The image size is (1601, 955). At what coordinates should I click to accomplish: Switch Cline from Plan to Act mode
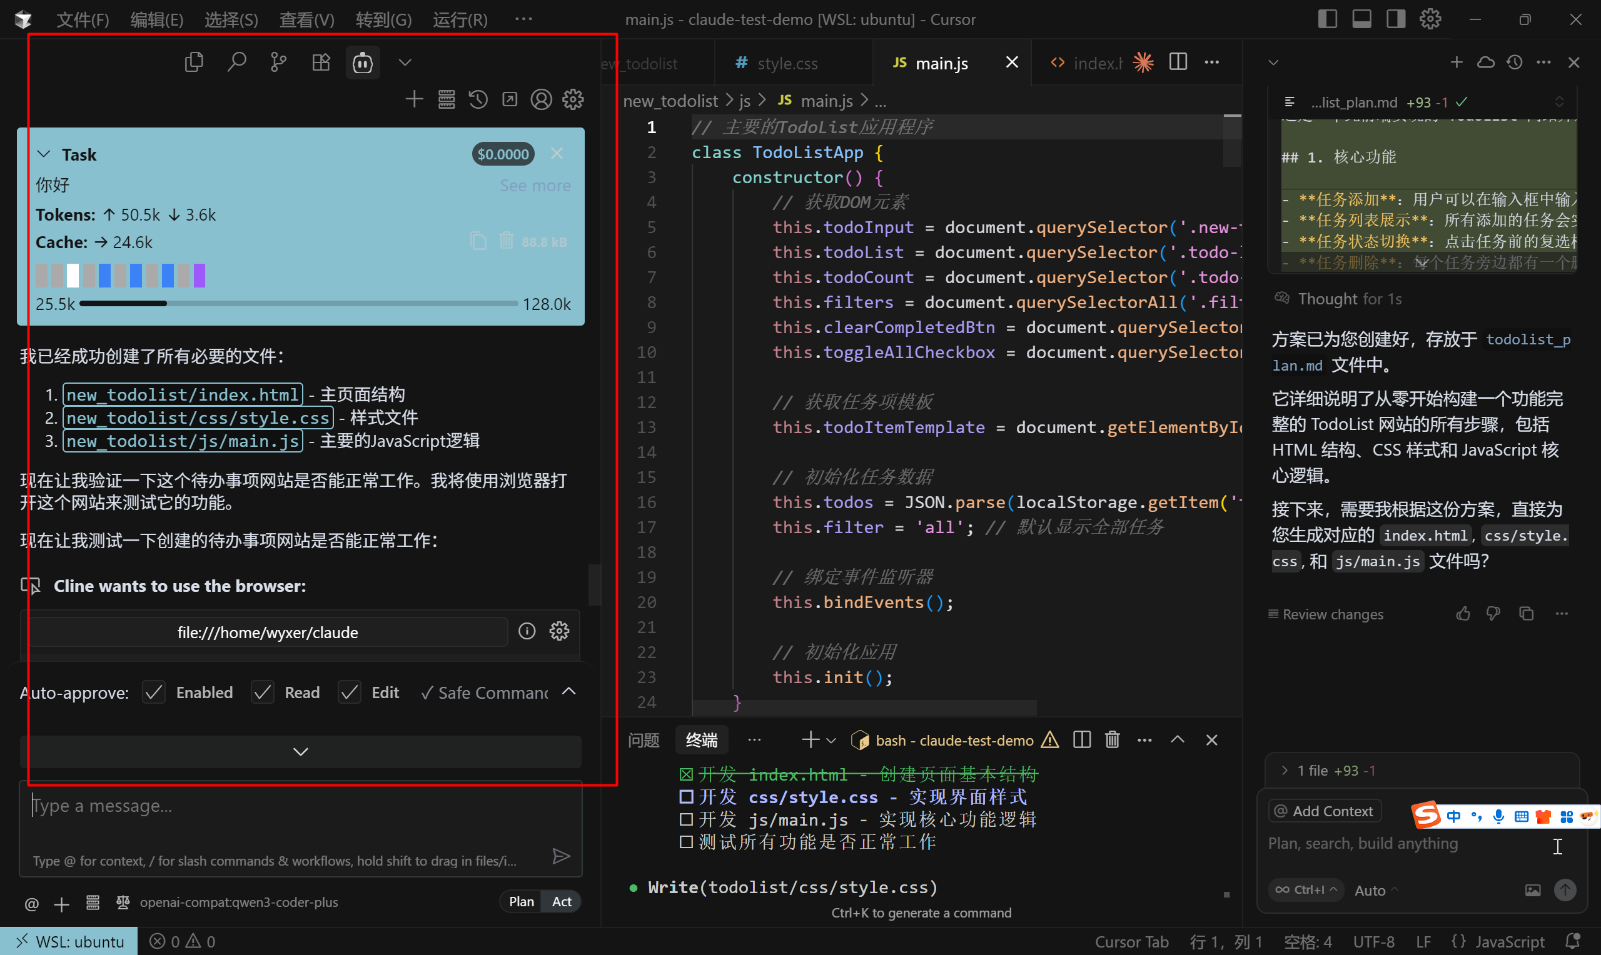561,901
